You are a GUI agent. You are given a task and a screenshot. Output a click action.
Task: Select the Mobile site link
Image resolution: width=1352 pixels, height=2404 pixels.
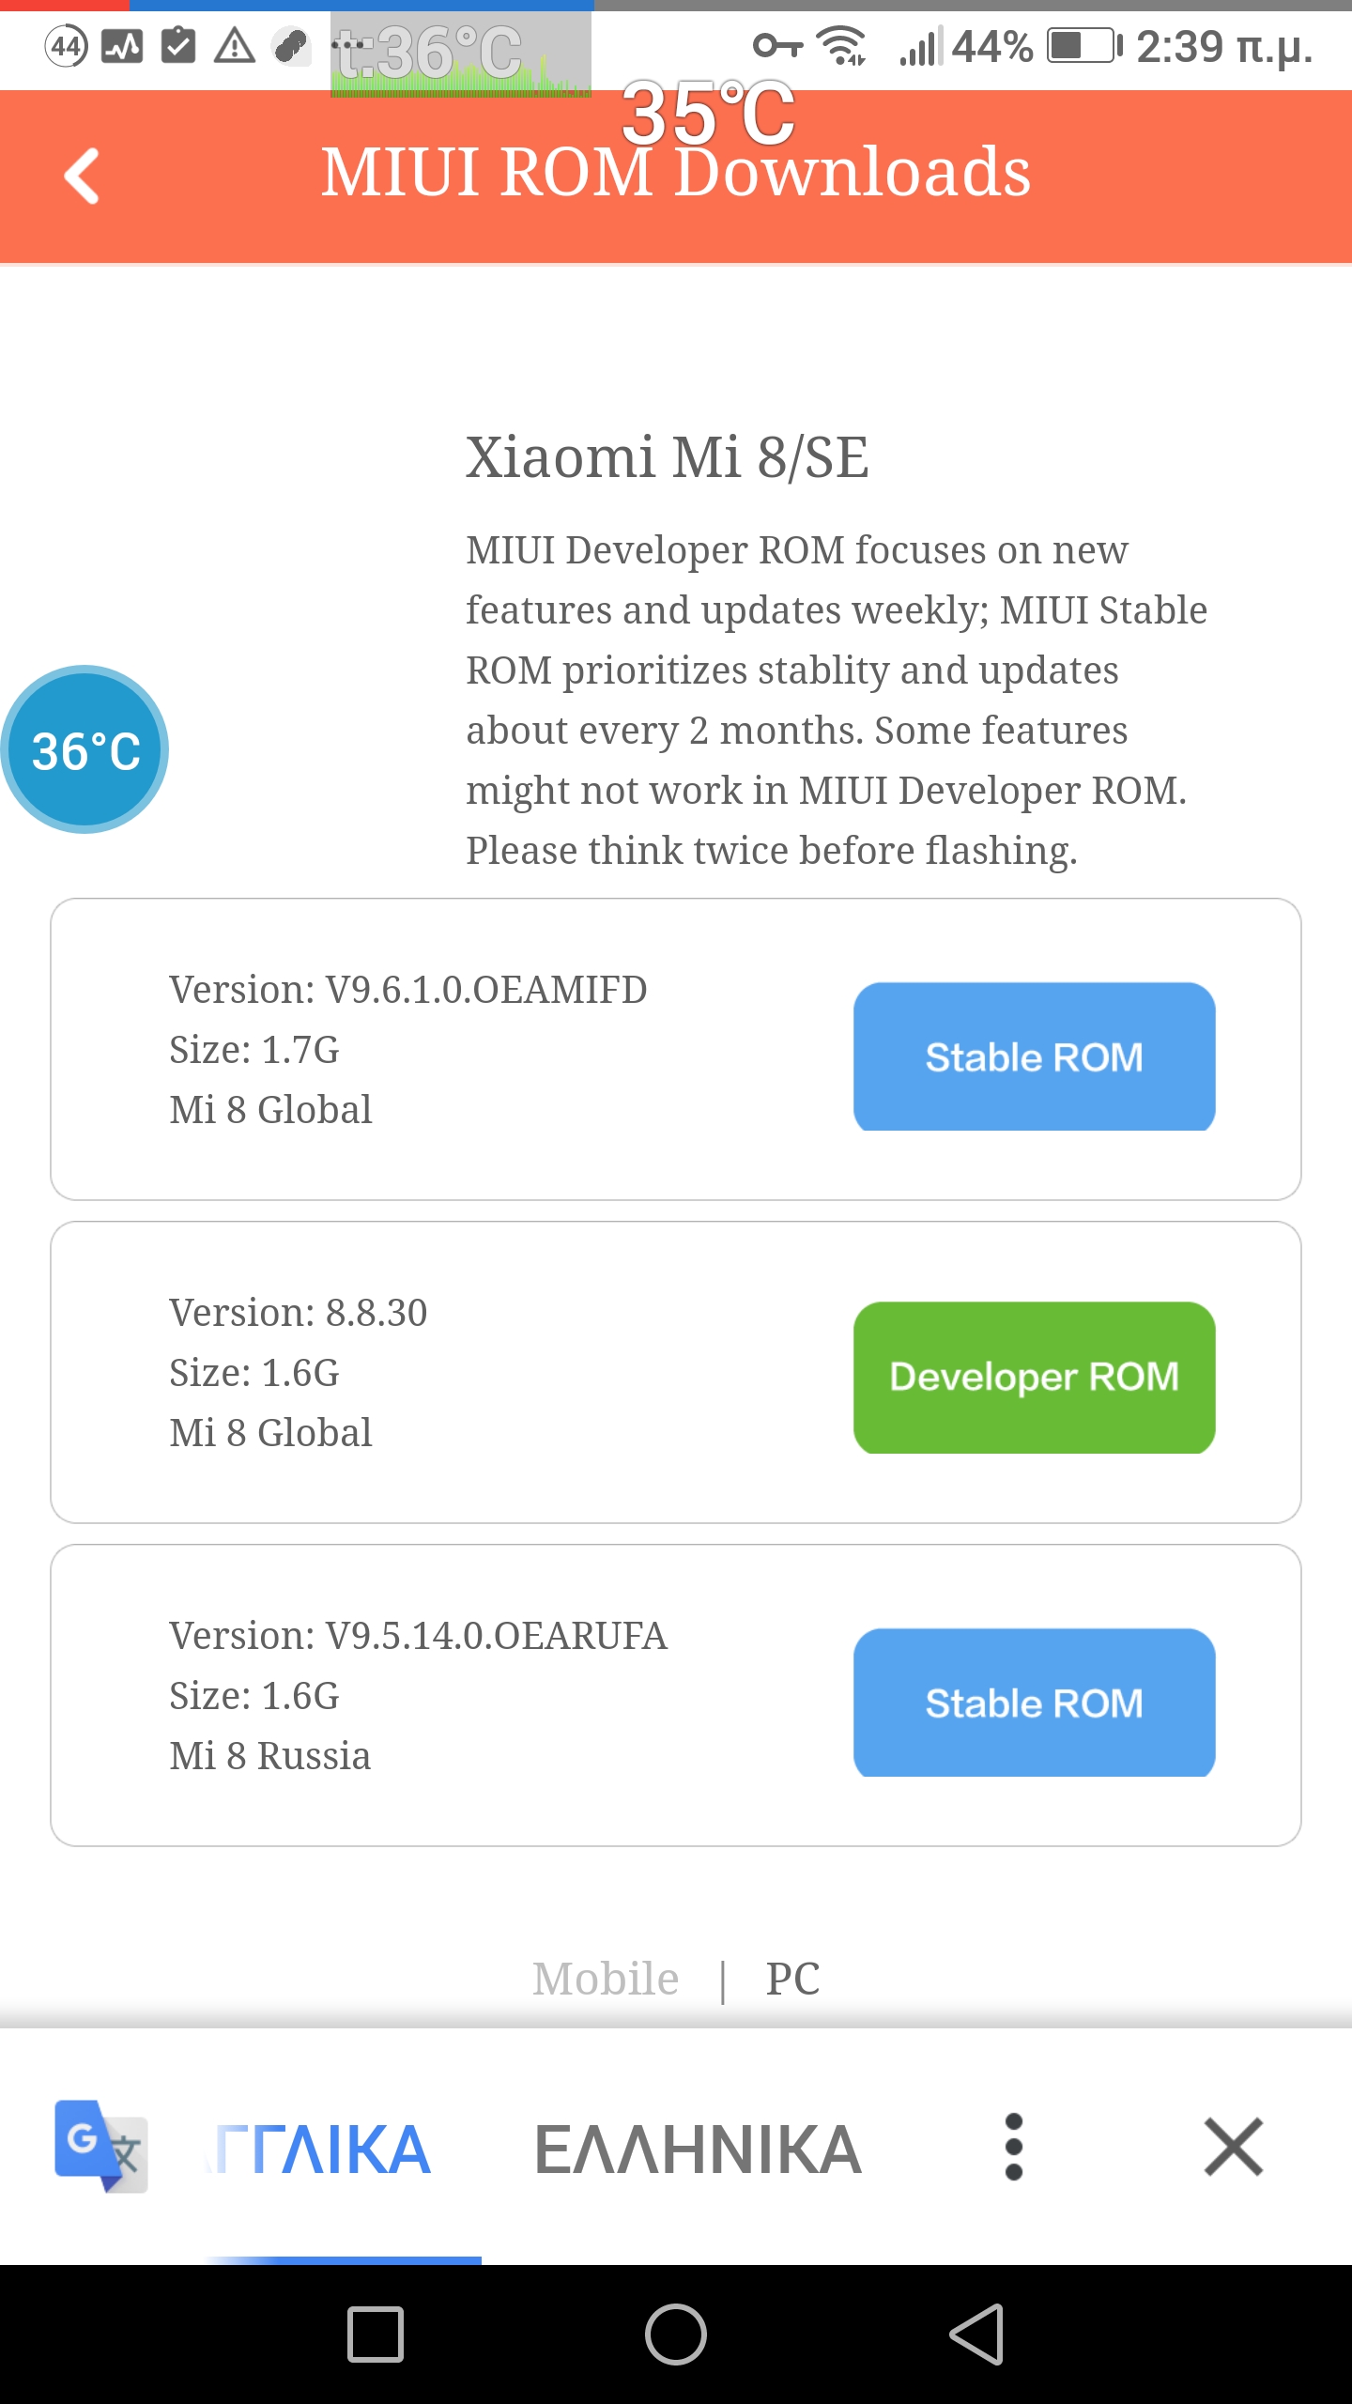(606, 1979)
